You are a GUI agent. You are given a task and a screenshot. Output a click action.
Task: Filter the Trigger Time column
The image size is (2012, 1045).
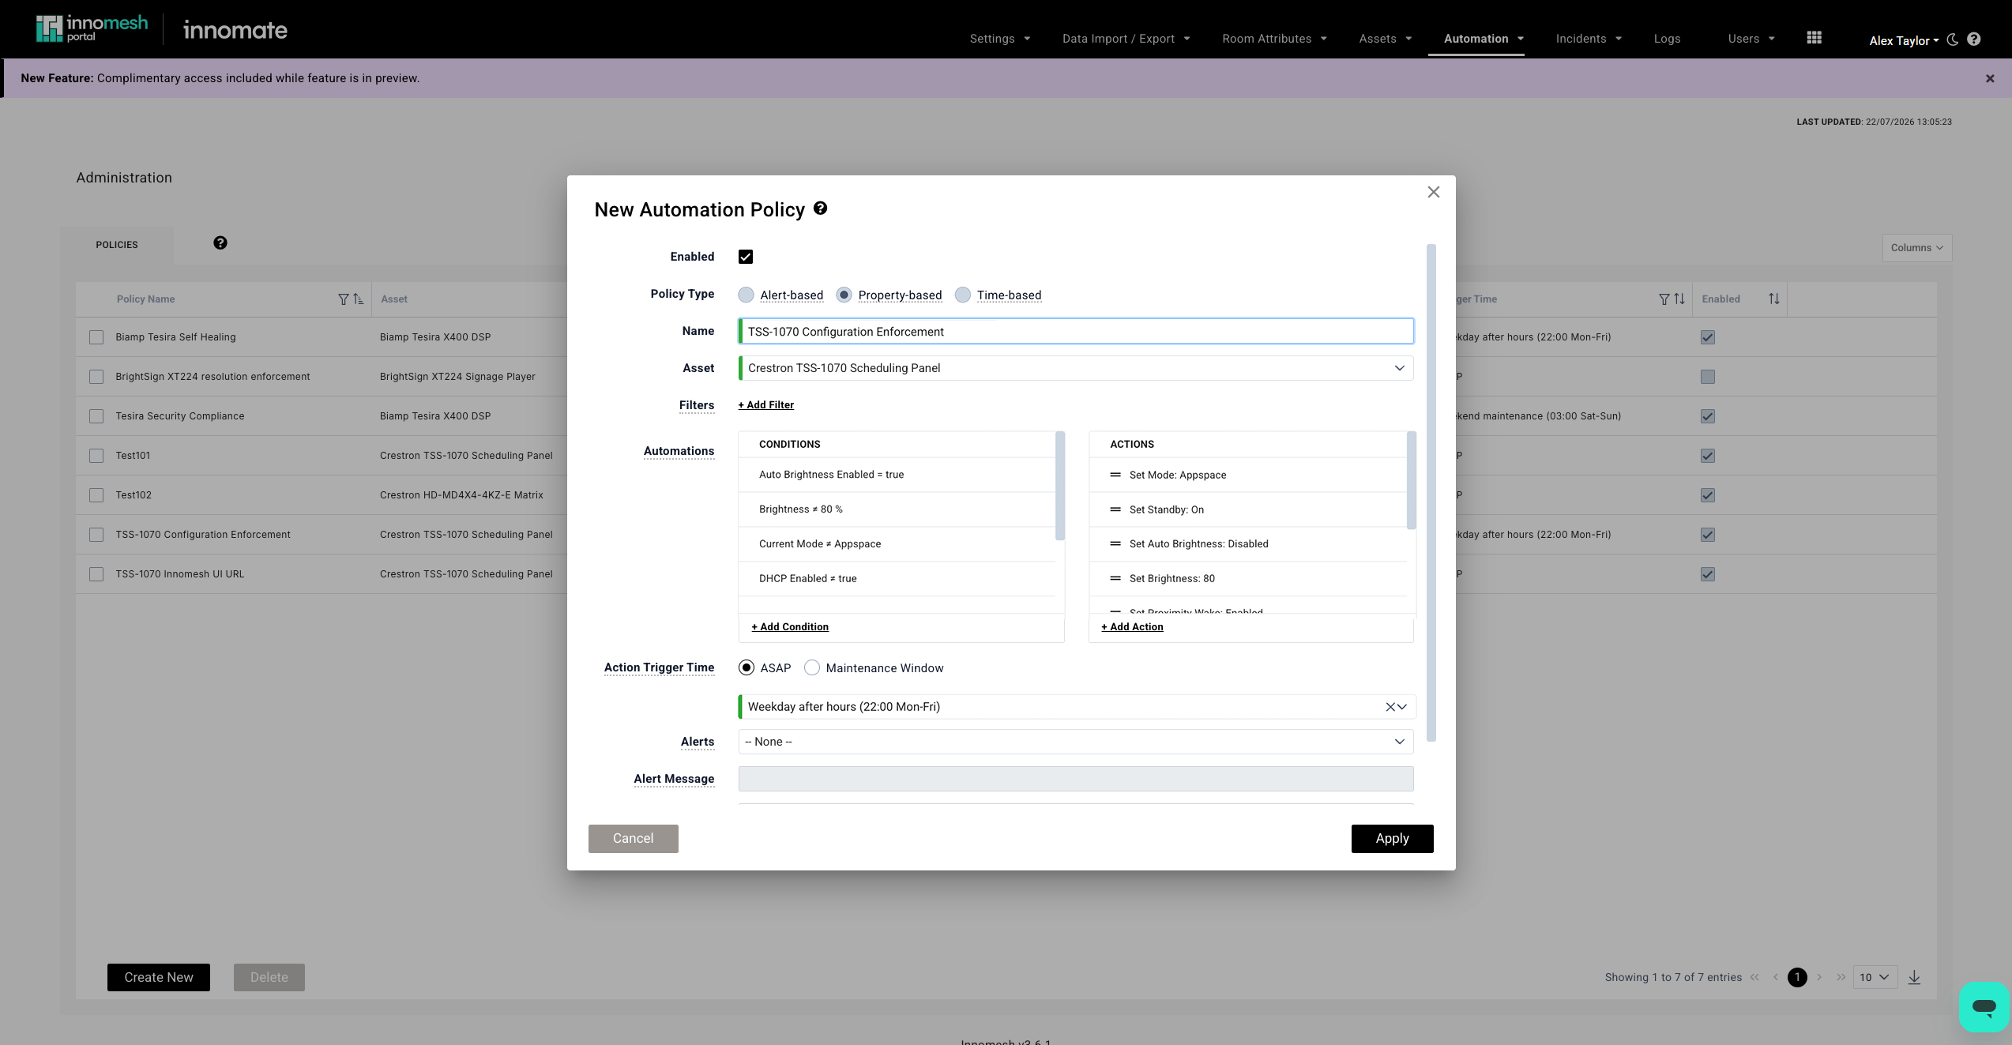coord(1664,299)
